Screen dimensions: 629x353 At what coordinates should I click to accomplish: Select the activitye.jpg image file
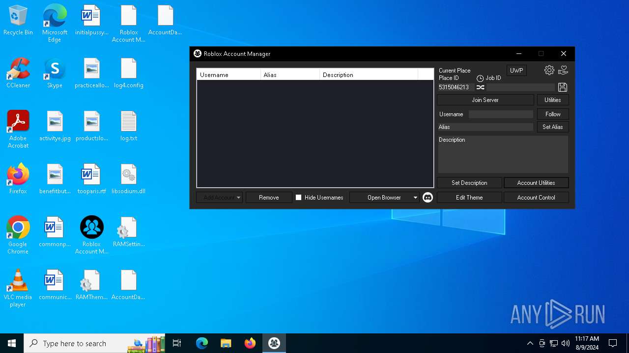point(55,126)
